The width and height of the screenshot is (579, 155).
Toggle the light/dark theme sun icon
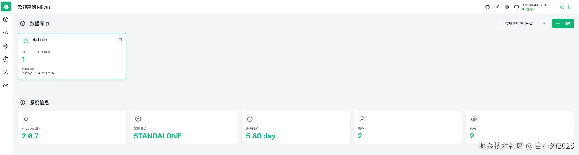[497, 7]
